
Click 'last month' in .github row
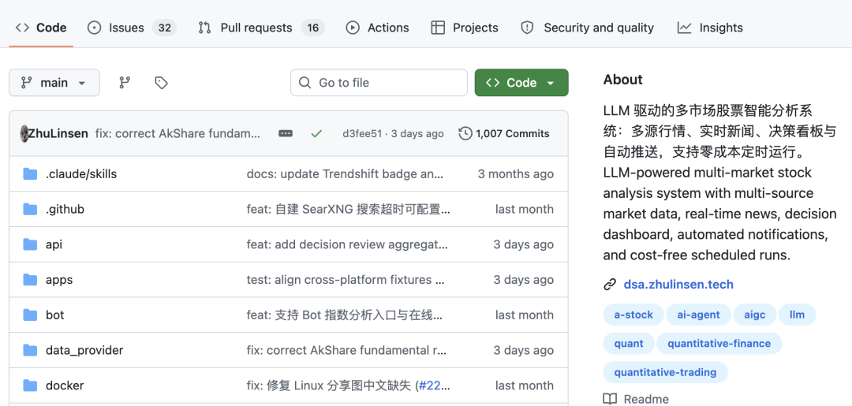pyautogui.click(x=525, y=209)
